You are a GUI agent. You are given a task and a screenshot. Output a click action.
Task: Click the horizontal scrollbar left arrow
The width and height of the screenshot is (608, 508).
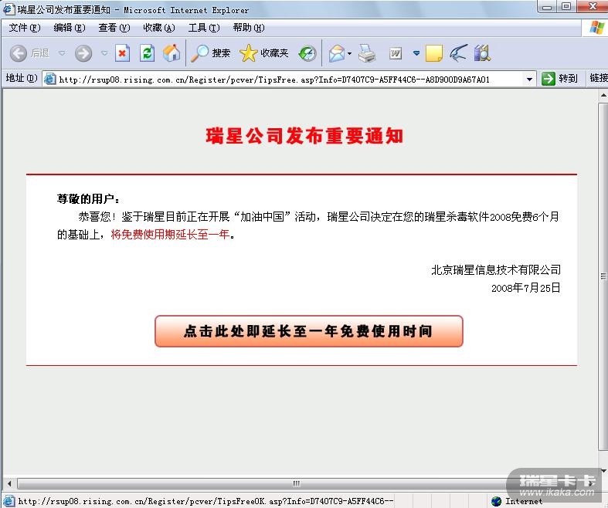click(x=9, y=483)
